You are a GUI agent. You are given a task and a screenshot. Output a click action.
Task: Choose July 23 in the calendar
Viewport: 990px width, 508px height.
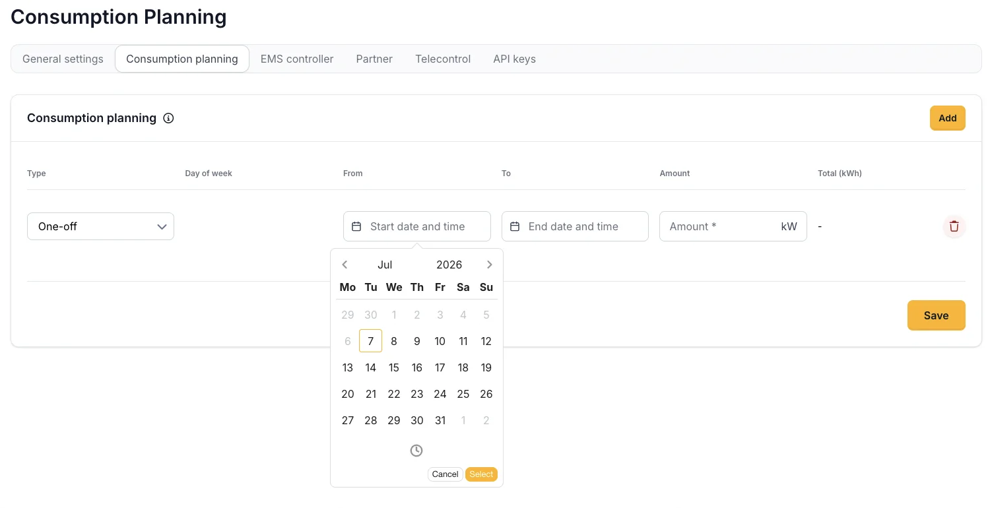click(417, 394)
